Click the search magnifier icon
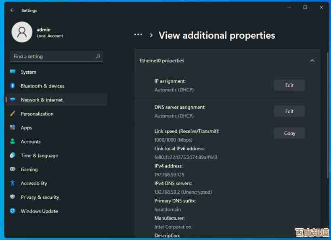Screen dimensions: 331x240 click(98, 56)
